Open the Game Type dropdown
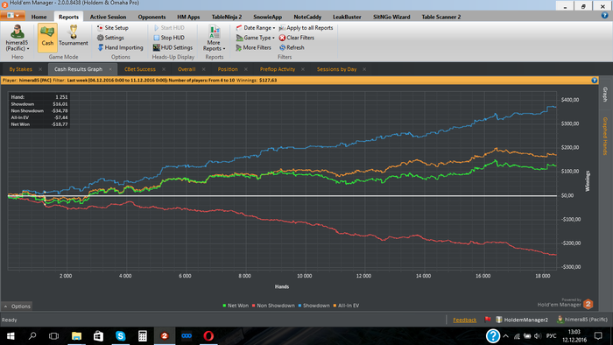 pyautogui.click(x=256, y=38)
